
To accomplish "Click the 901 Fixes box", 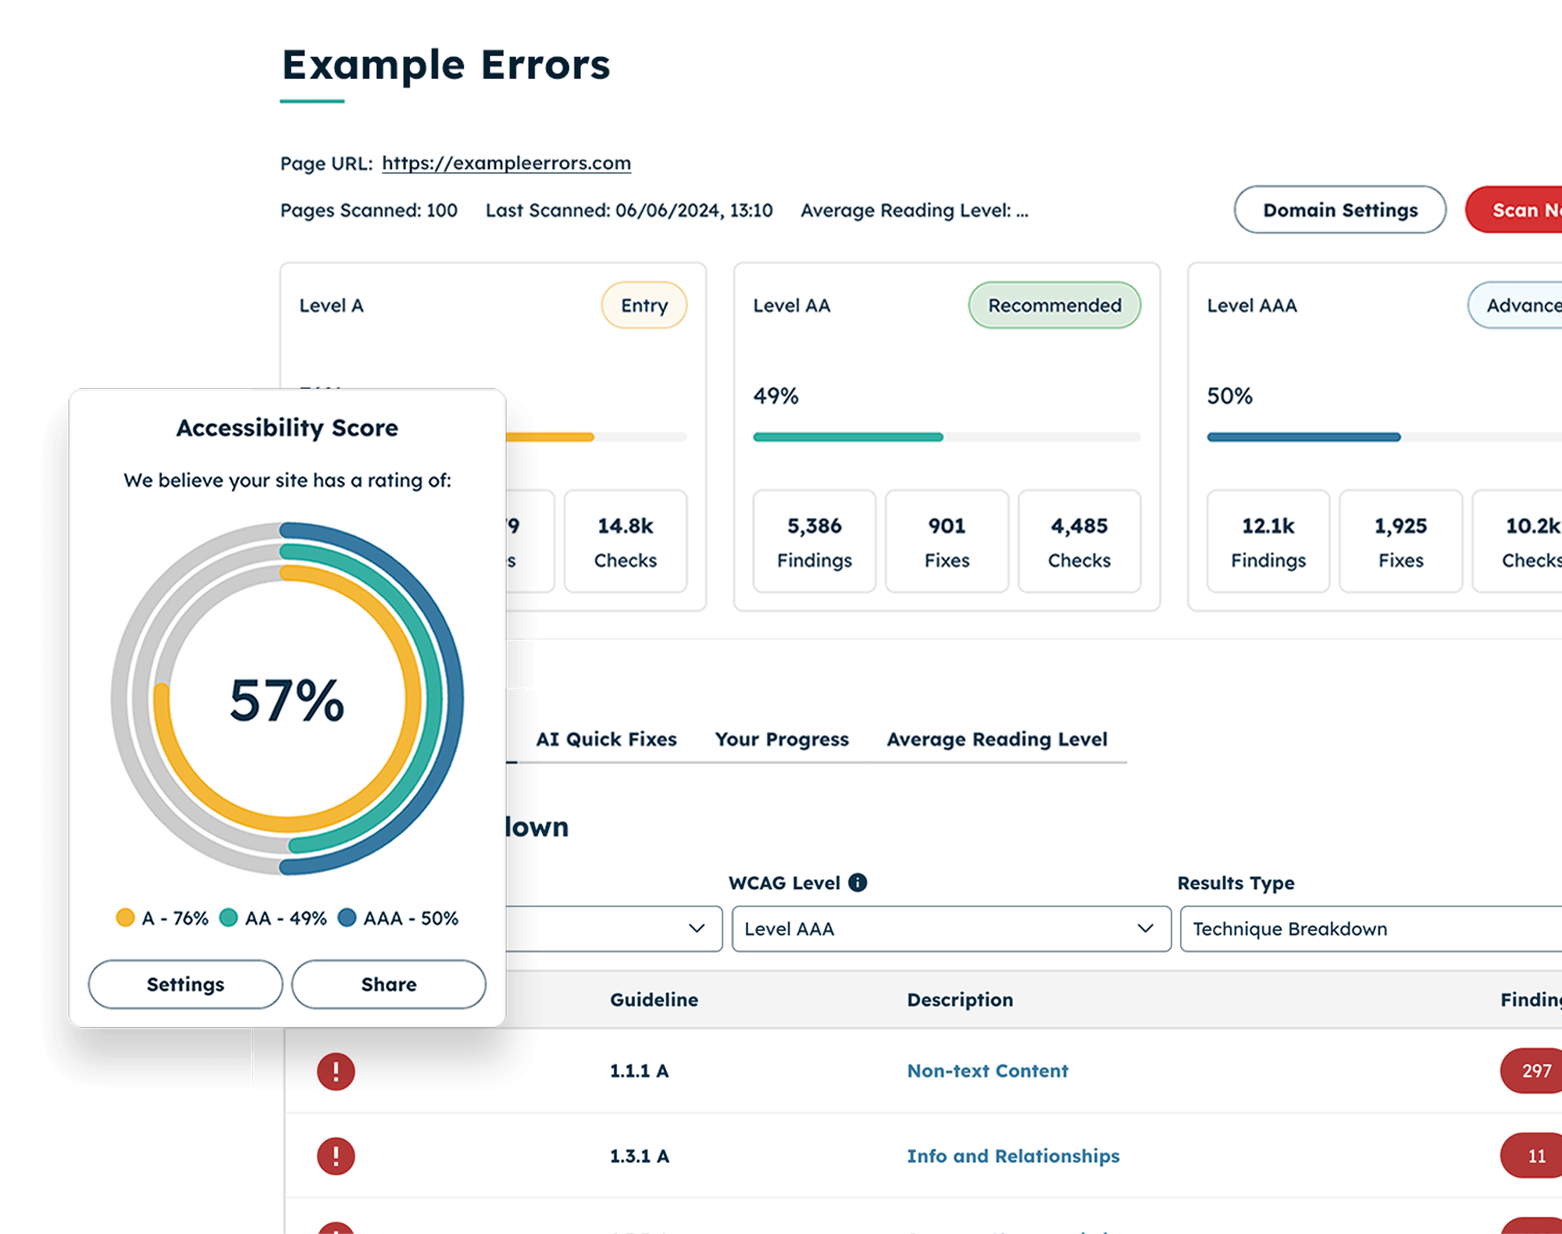I will click(x=947, y=541).
